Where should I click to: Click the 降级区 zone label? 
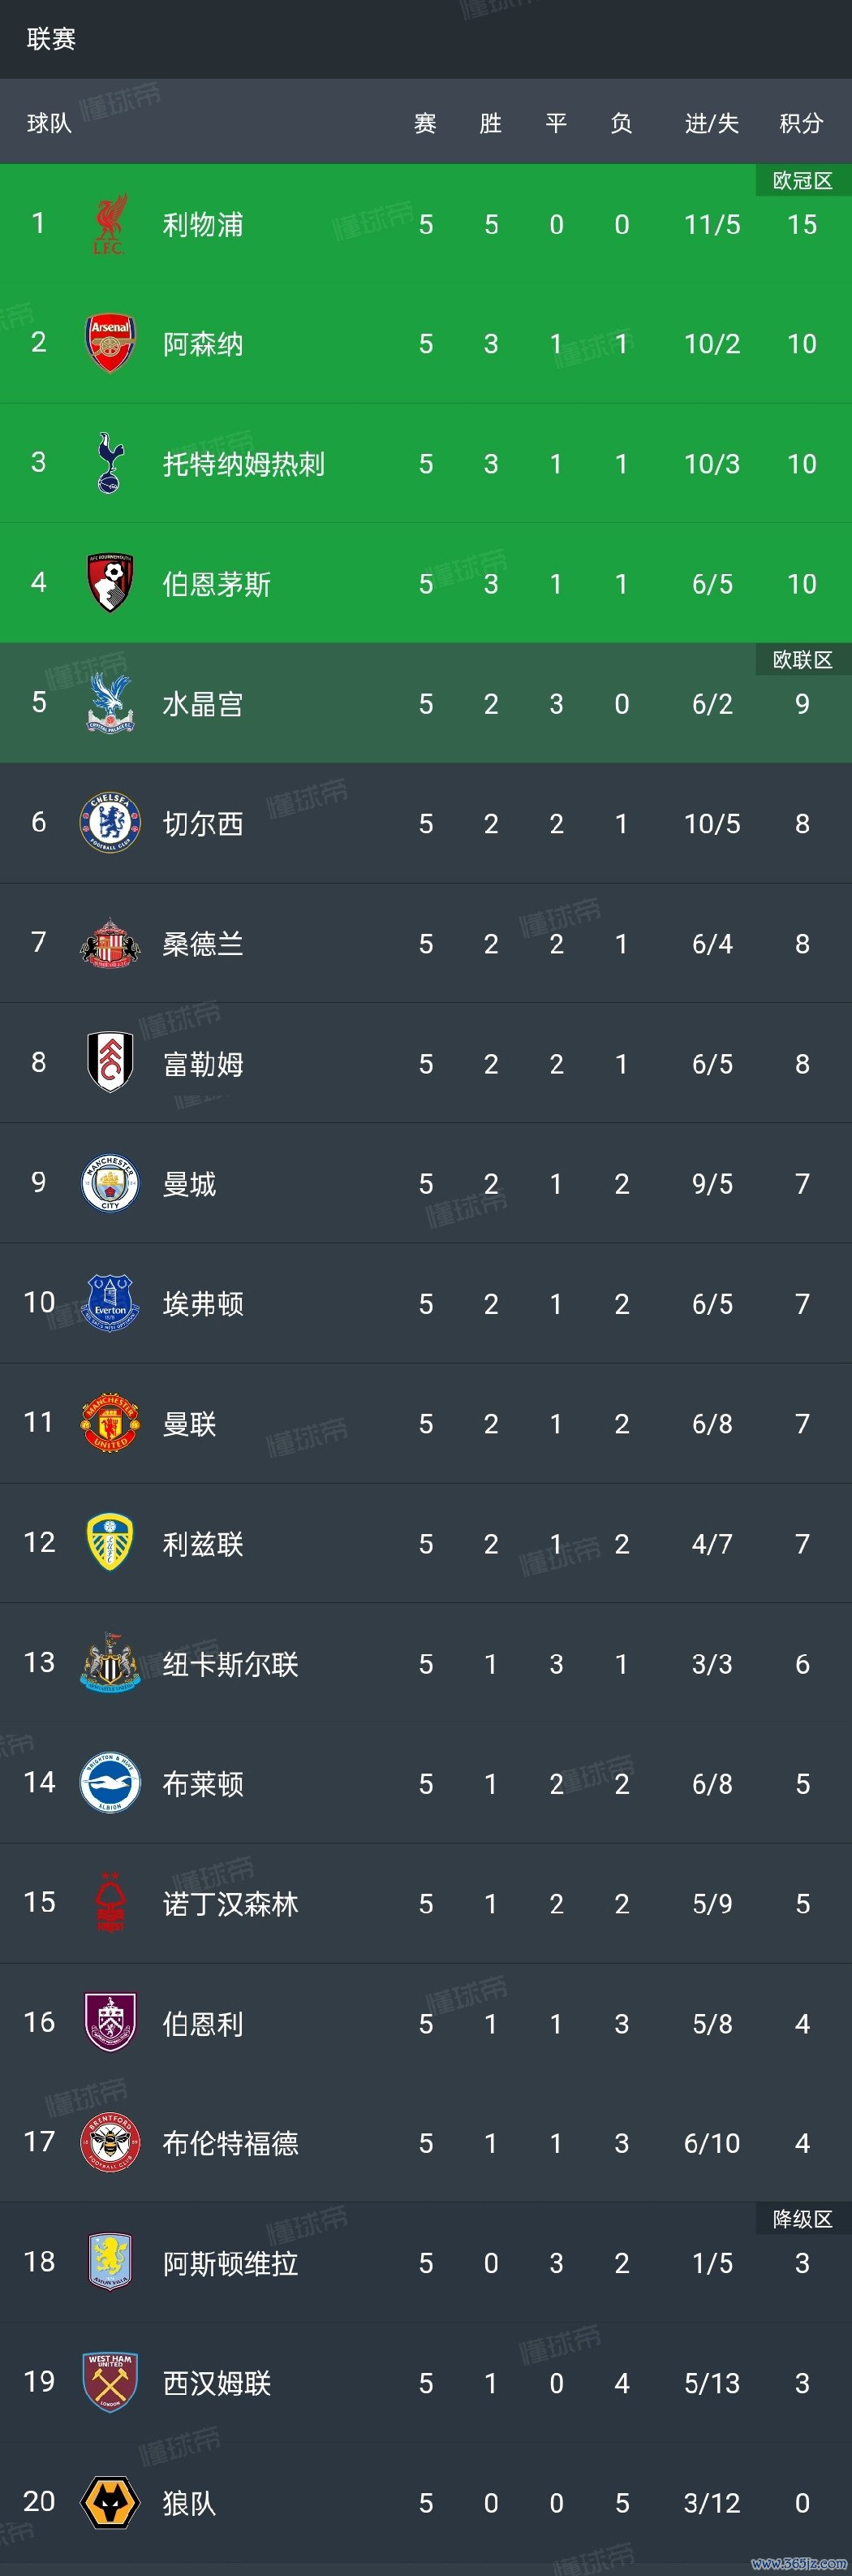[802, 2219]
